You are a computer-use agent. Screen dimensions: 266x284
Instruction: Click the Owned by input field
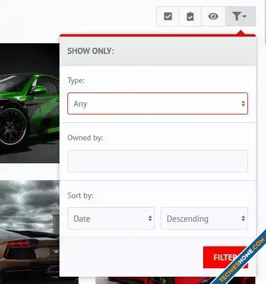point(158,161)
